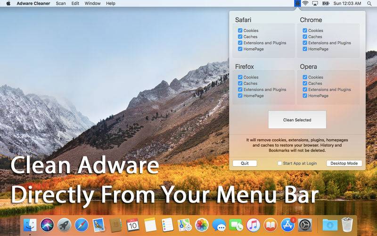
Task: Launch Siri from the Dock
Action: [x=47, y=225]
